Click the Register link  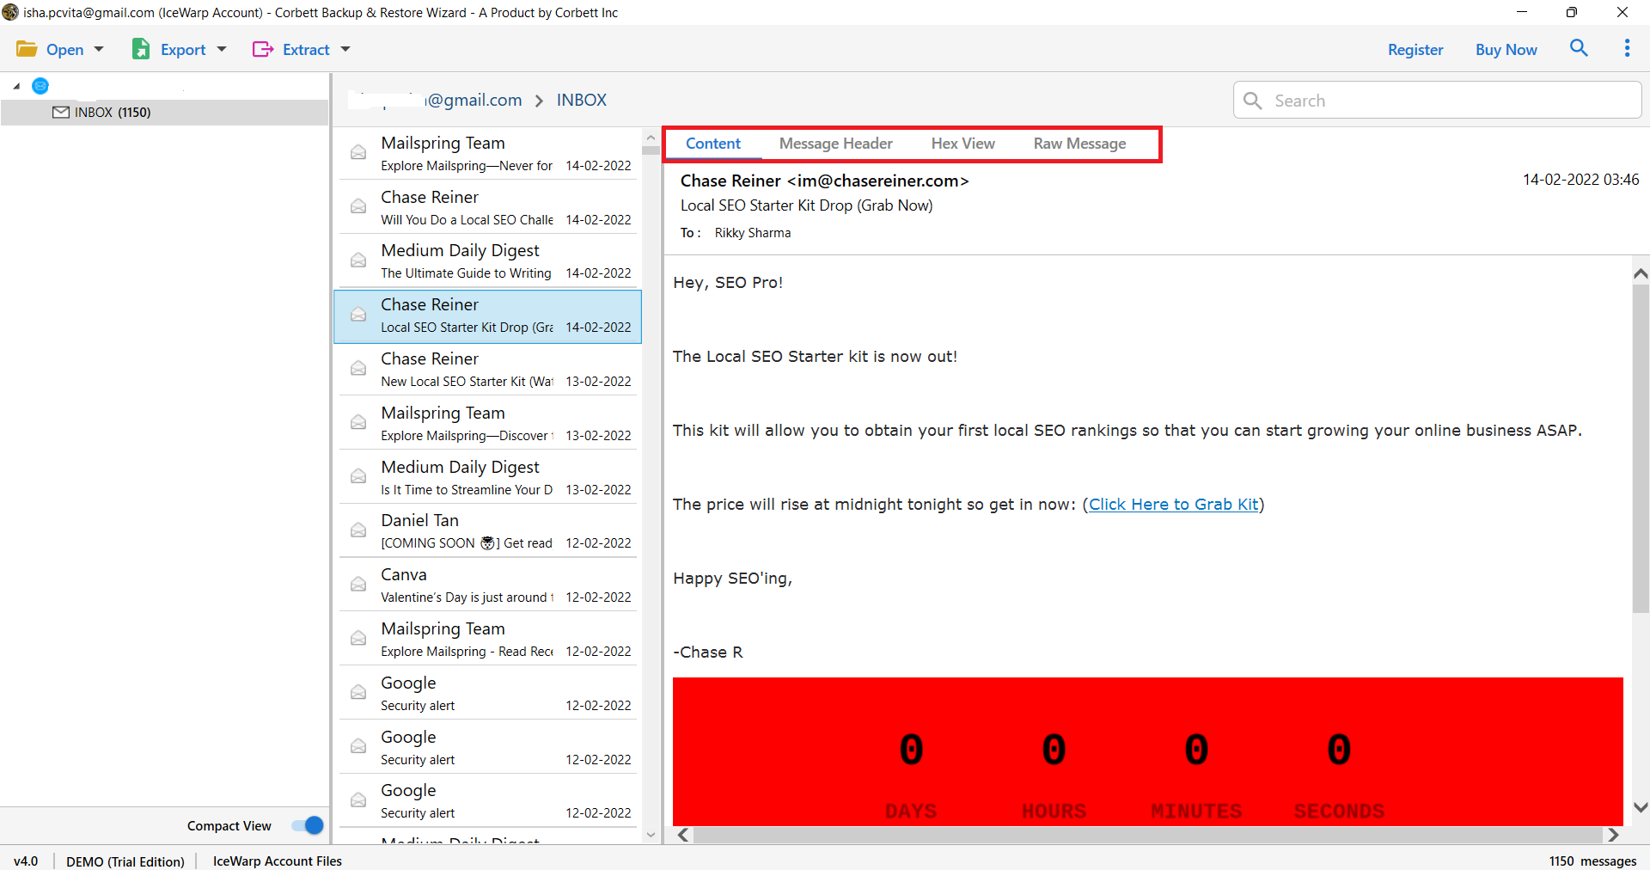[x=1415, y=50]
